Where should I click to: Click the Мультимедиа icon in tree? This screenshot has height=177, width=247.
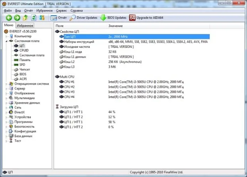(11, 98)
